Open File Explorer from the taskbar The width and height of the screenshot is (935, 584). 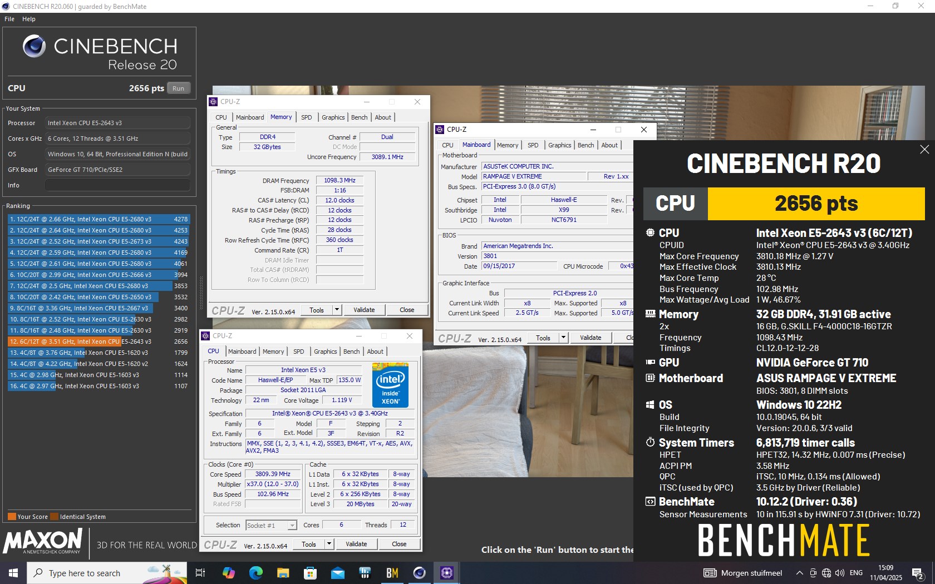coord(283,573)
